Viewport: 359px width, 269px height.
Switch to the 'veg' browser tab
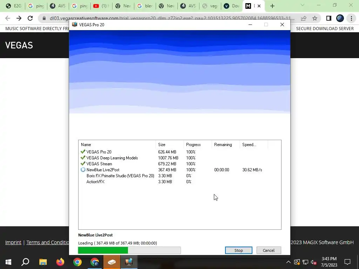tap(210, 6)
